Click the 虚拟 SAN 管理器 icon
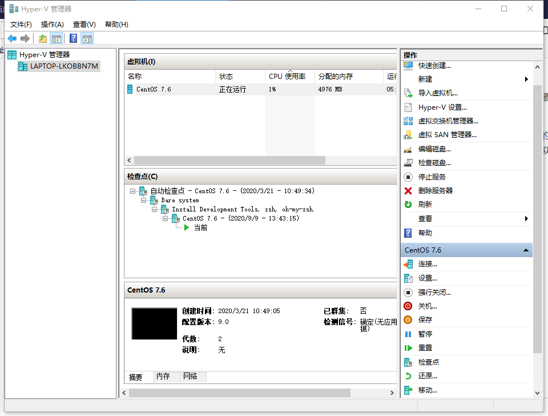The height and width of the screenshot is (416, 548). 408,135
